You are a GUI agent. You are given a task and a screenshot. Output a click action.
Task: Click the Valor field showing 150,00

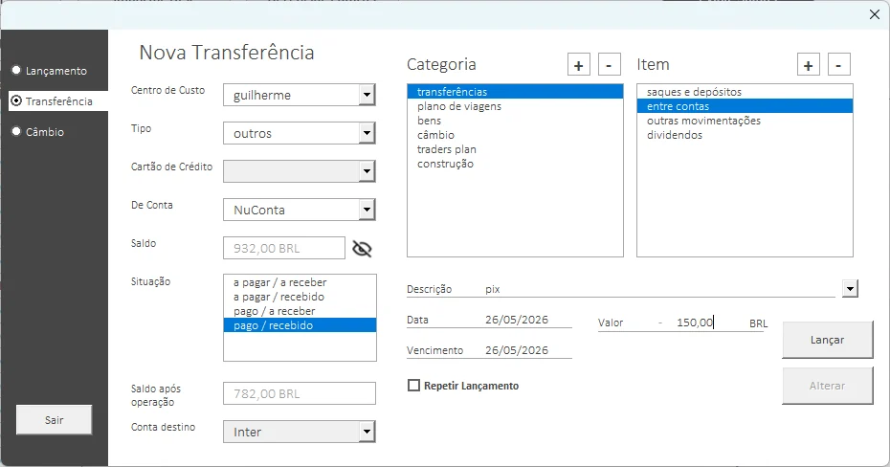point(694,322)
